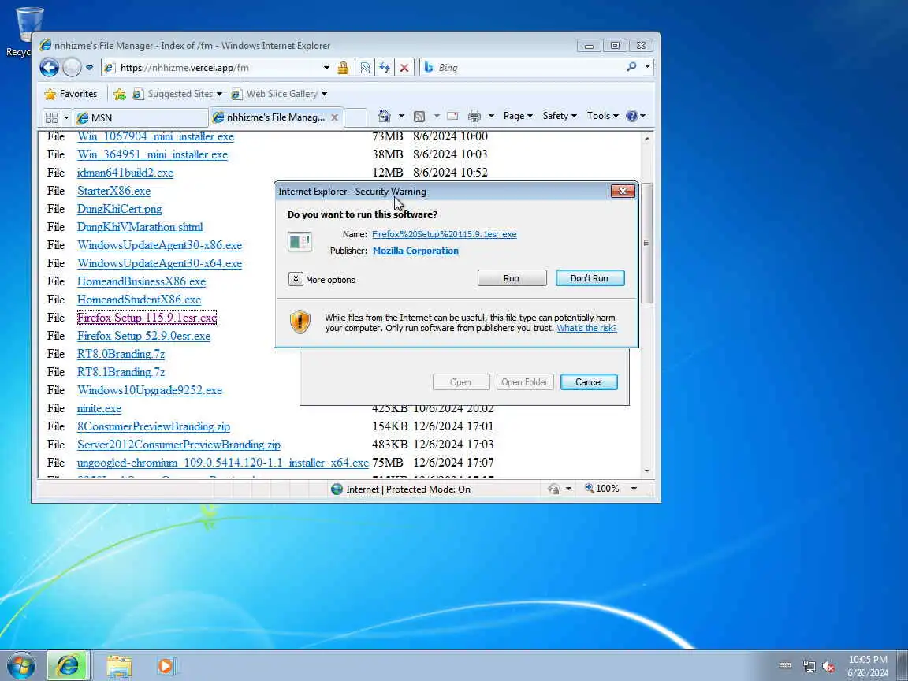Screen dimensions: 908x681
Task: Click the page scrollbar down arrow
Action: click(647, 471)
